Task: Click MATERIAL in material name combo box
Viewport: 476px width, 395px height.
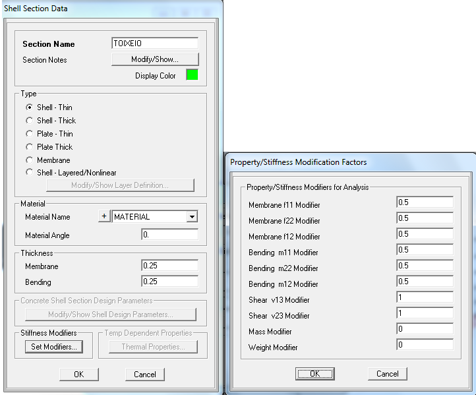Action: pyautogui.click(x=150, y=217)
